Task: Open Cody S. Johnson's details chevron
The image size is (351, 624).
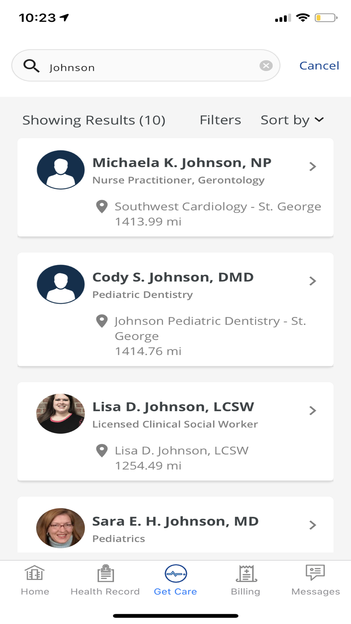Action: 312,281
